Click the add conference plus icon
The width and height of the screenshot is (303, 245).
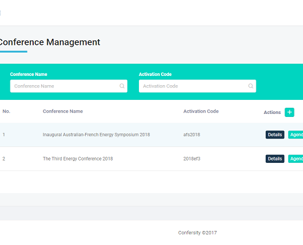pyautogui.click(x=290, y=112)
